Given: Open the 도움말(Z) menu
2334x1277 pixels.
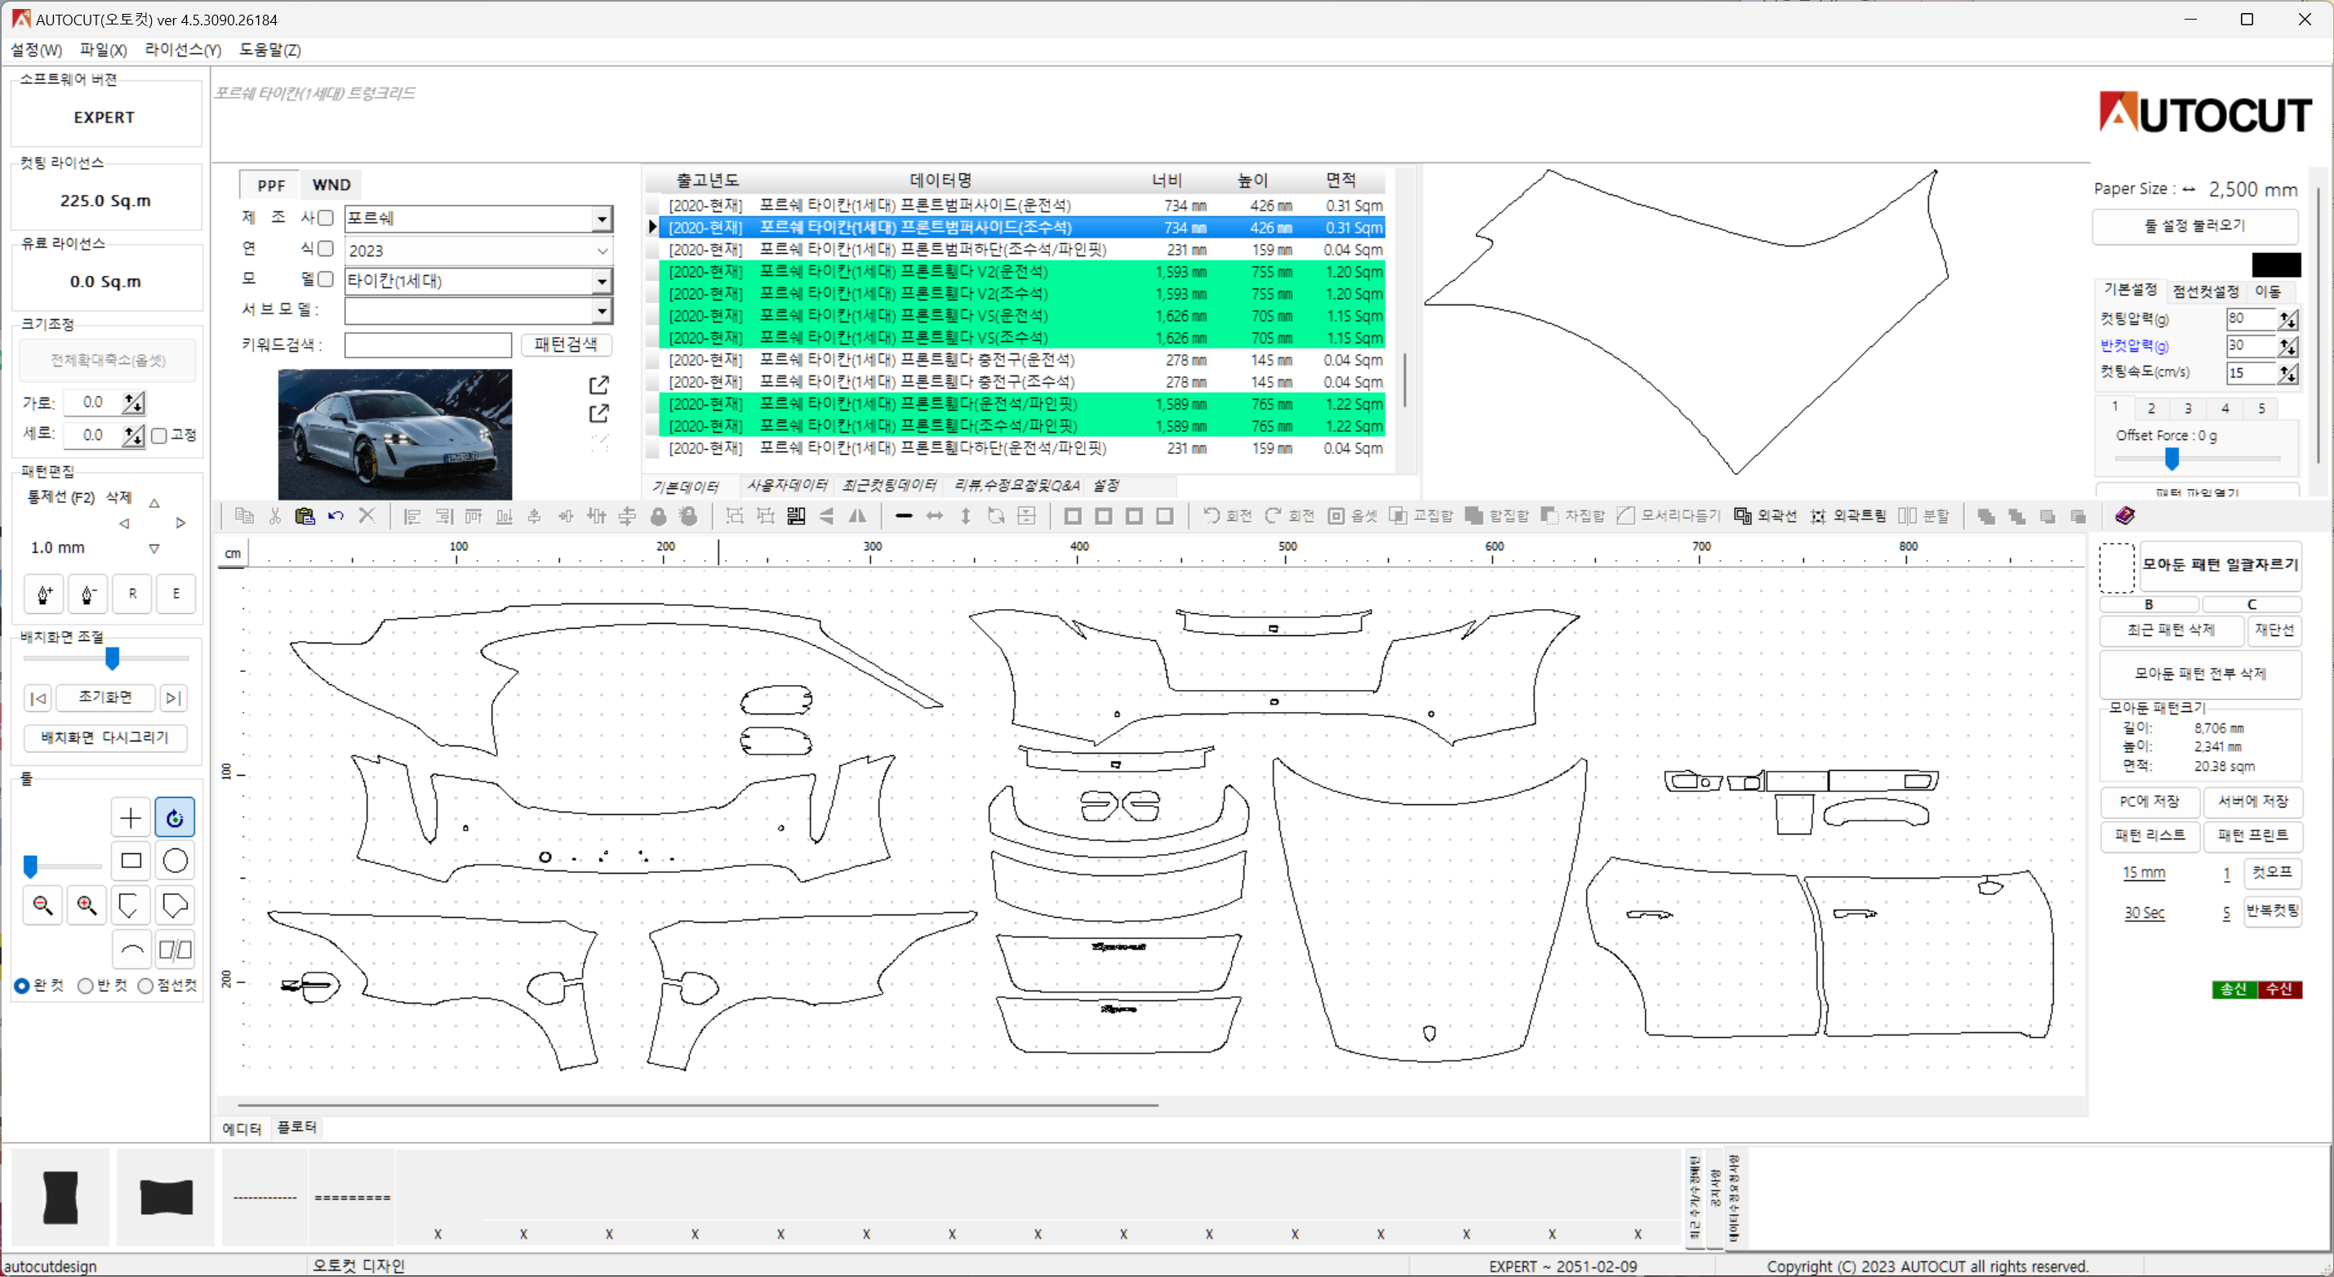Looking at the screenshot, I should pos(270,50).
